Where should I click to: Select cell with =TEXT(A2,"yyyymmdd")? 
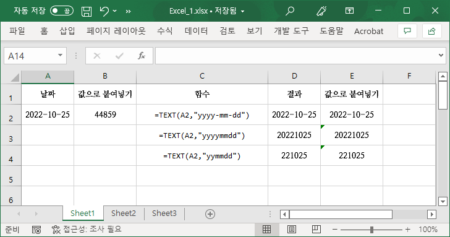click(x=202, y=136)
